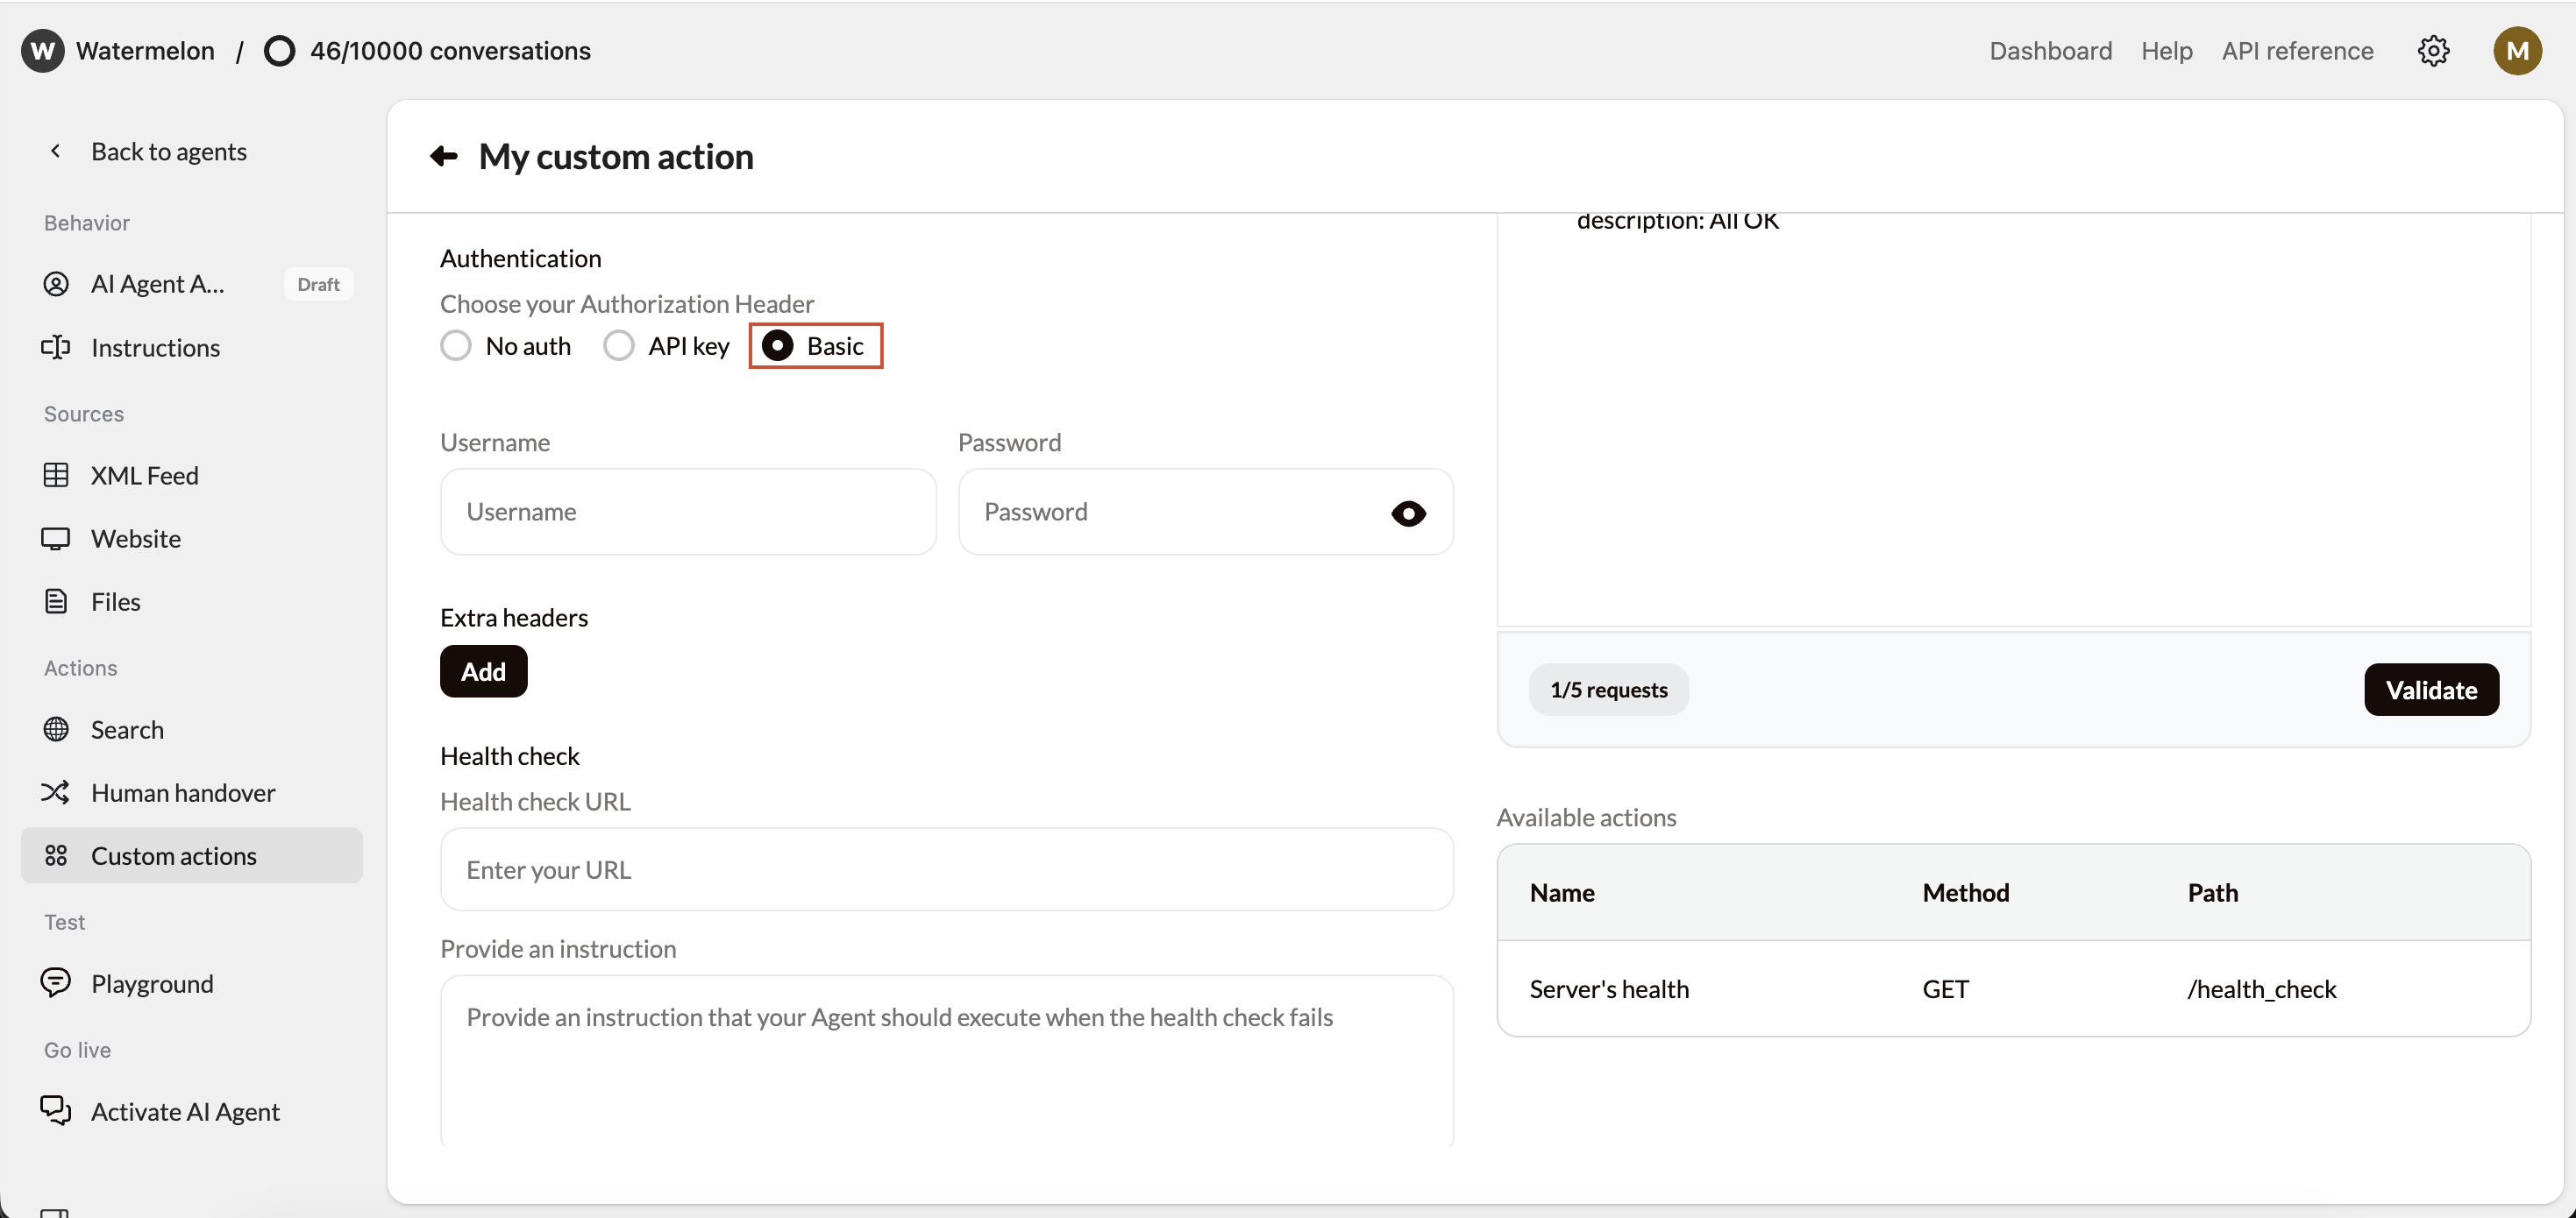Image resolution: width=2576 pixels, height=1218 pixels.
Task: Toggle password visibility with the eye
Action: (1408, 513)
